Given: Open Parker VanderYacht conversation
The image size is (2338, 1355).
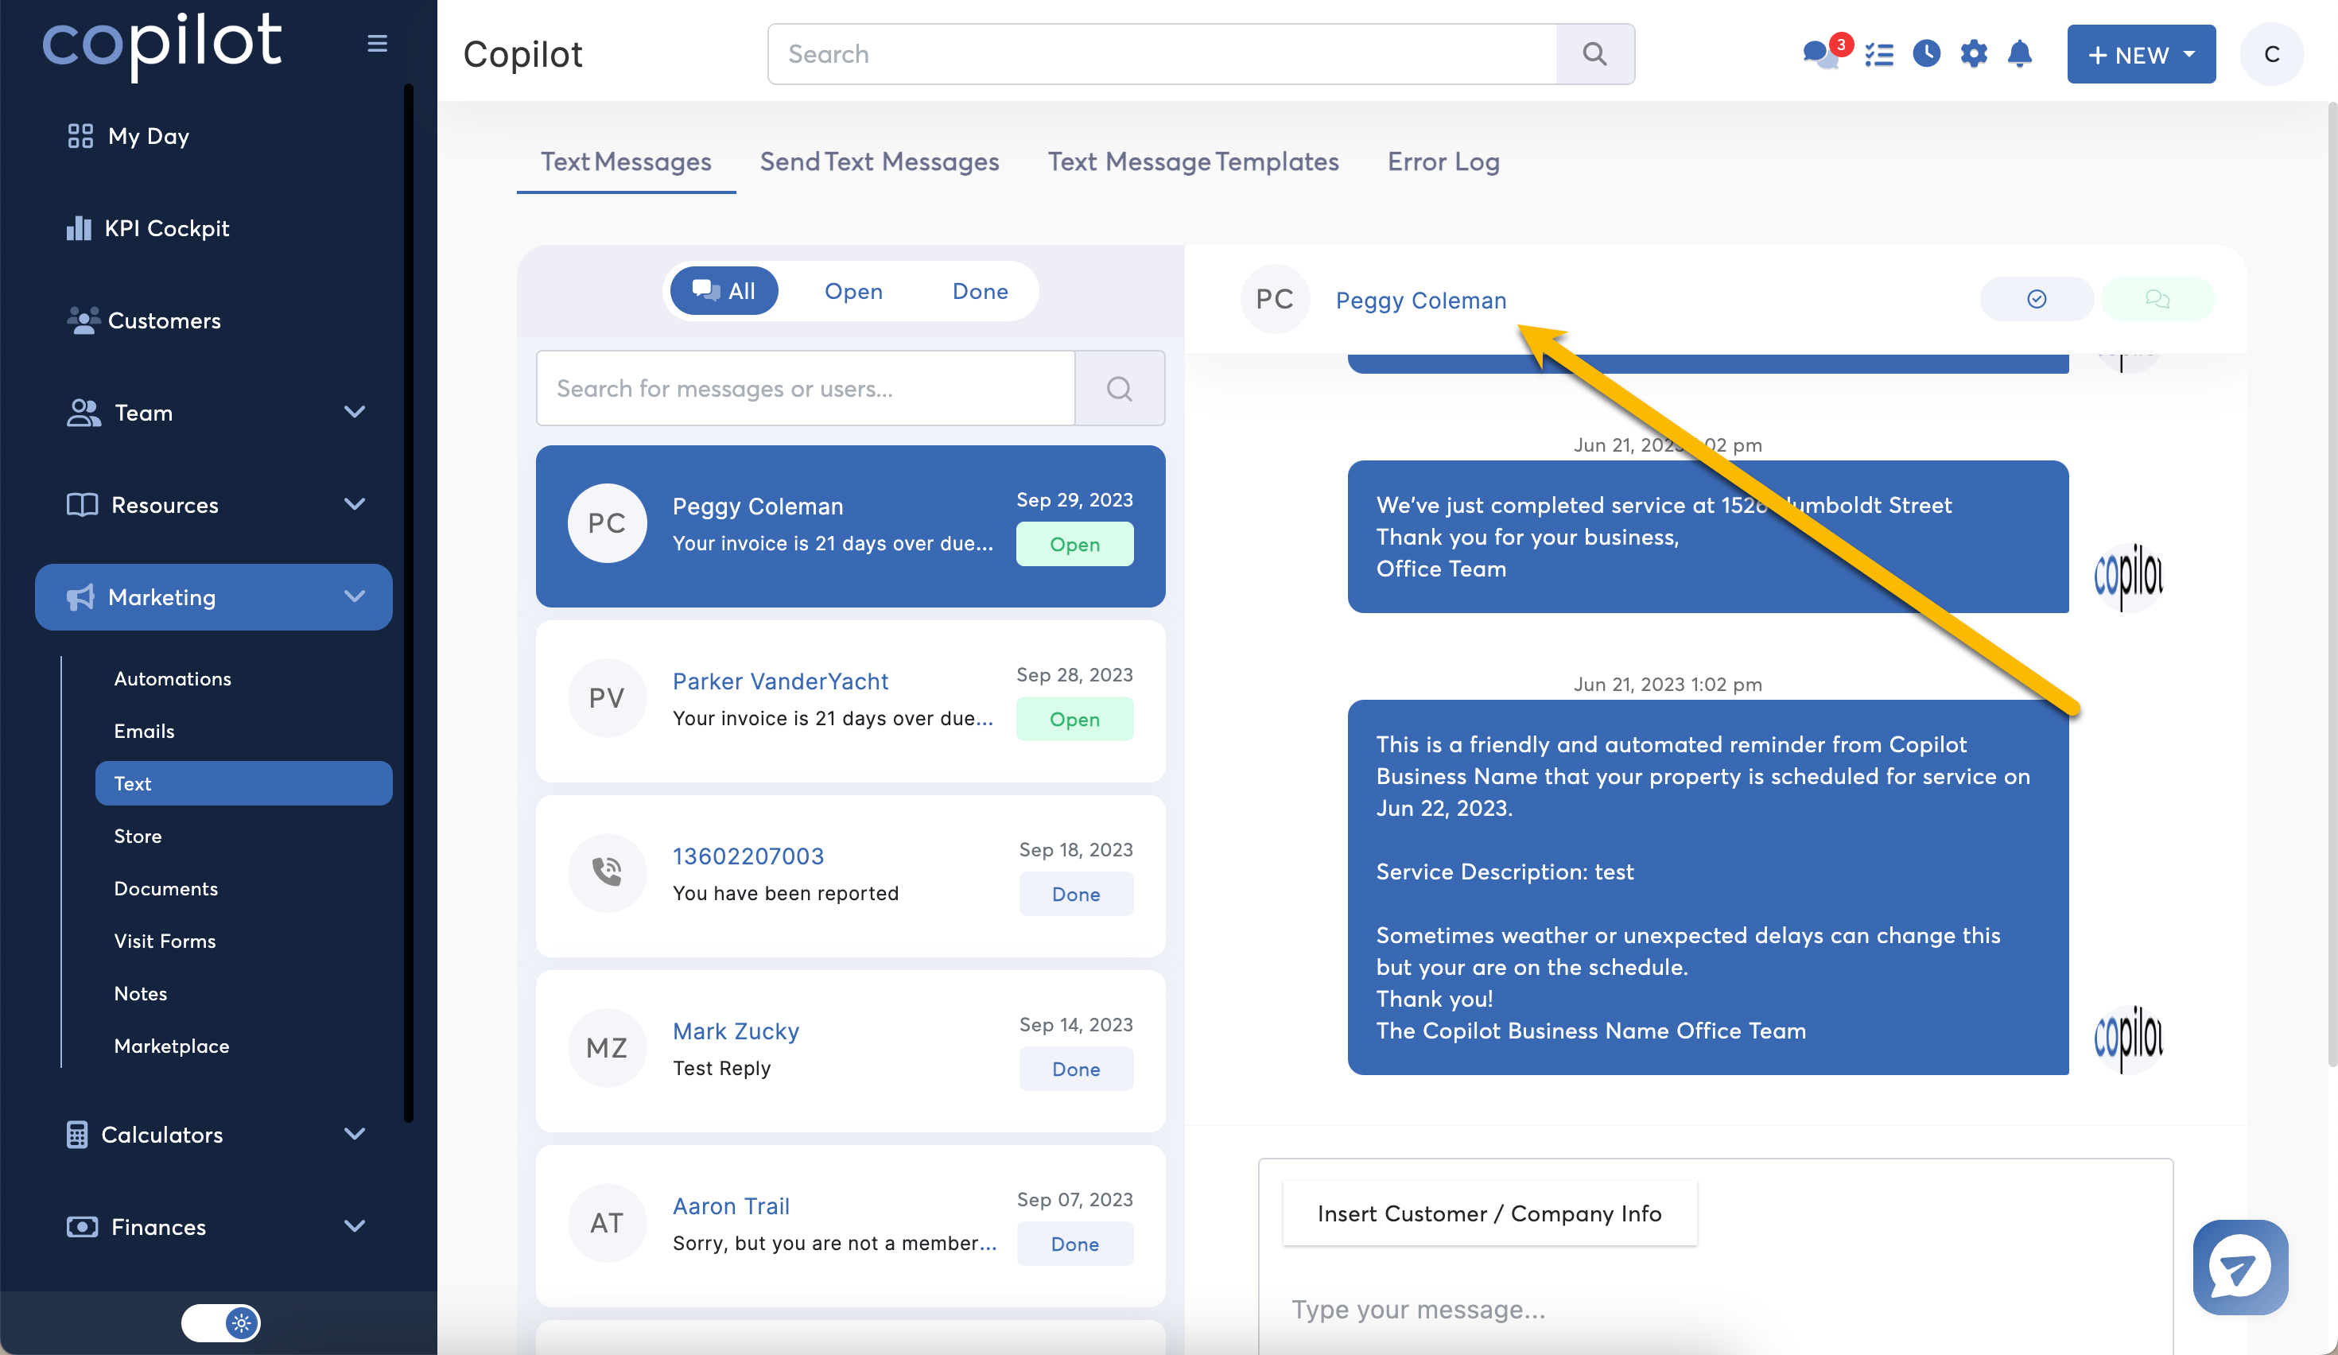Looking at the screenshot, I should coord(850,701).
